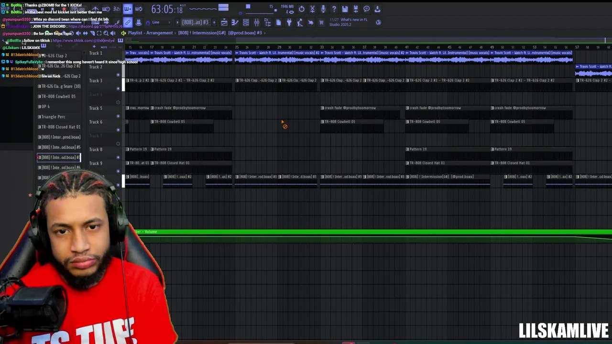Click the shopping cart content library icon
This screenshot has height=344, width=612.
tap(321, 22)
